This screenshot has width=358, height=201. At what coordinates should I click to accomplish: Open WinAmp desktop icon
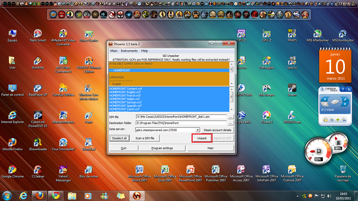pos(38,63)
